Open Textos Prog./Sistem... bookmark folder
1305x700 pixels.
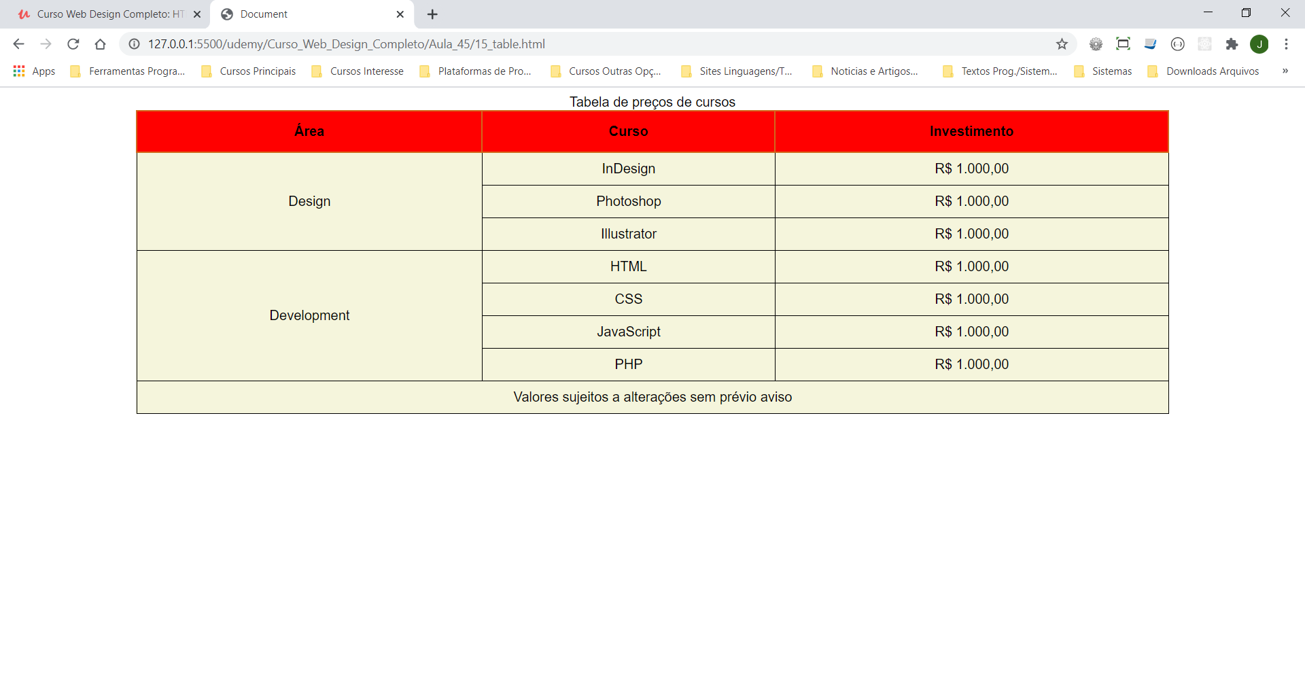click(x=1000, y=71)
